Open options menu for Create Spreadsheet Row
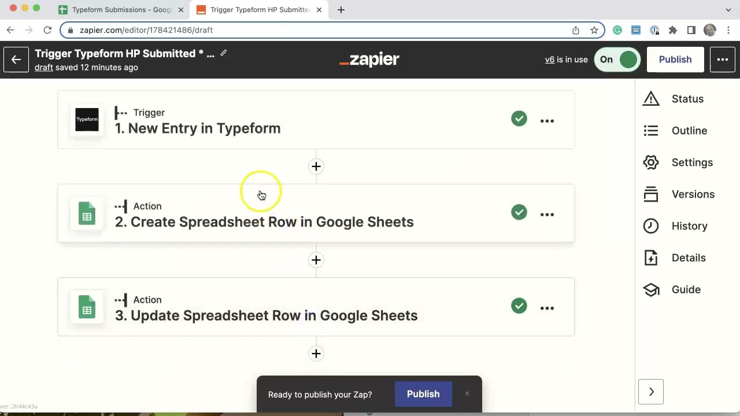The image size is (740, 416). tap(547, 214)
